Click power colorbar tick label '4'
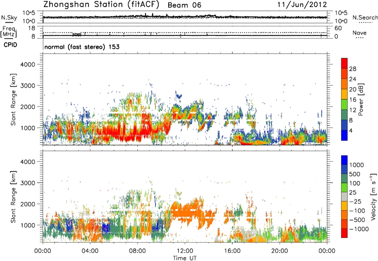Screen dimensions: 378x261 point(351,130)
